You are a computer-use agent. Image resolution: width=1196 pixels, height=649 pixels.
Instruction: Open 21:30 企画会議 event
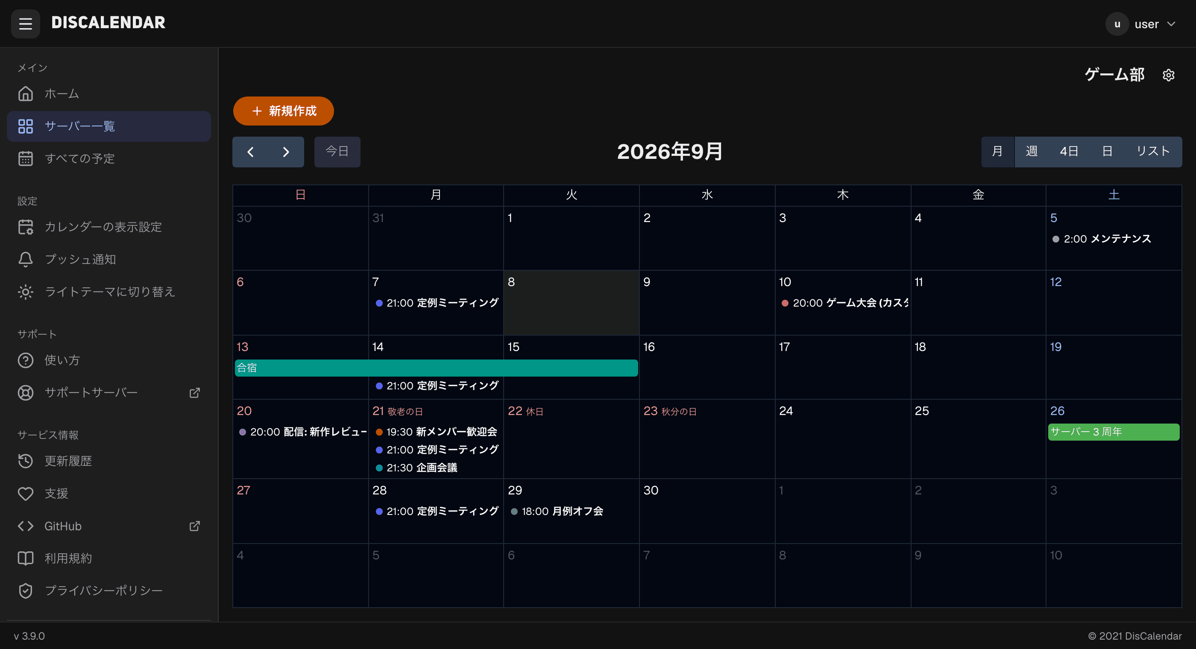(437, 468)
